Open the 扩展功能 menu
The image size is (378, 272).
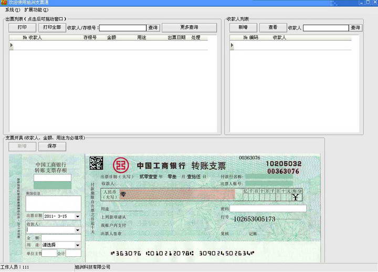point(36,10)
